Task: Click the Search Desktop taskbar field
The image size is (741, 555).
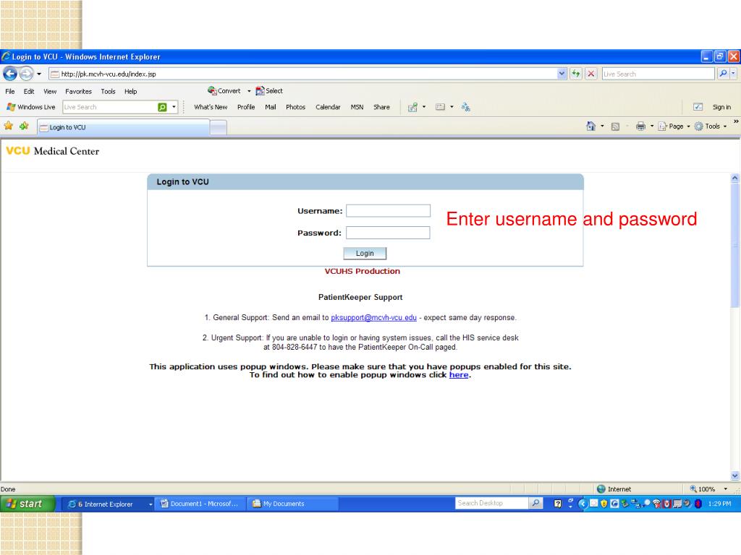Action: pos(491,503)
